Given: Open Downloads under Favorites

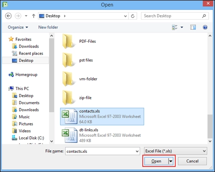Looking at the screenshot, I should pos(25,46).
